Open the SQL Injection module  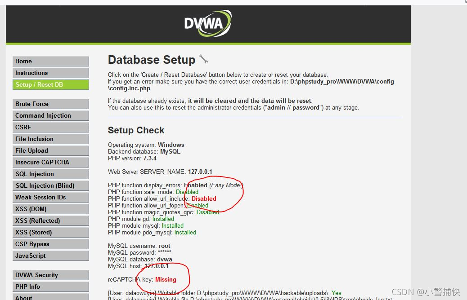(50, 174)
